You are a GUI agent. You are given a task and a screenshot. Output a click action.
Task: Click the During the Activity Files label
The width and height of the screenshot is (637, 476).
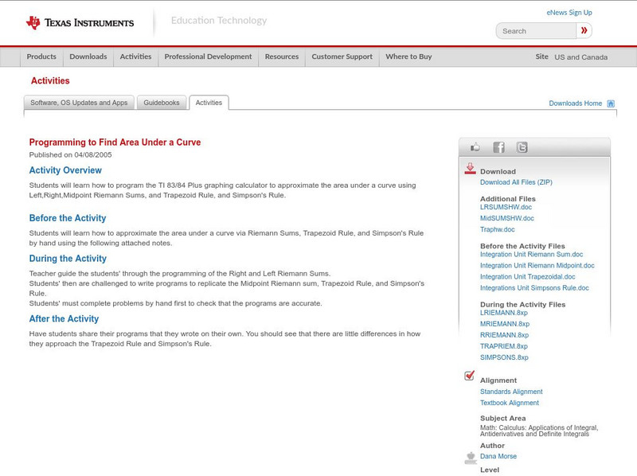tap(522, 305)
